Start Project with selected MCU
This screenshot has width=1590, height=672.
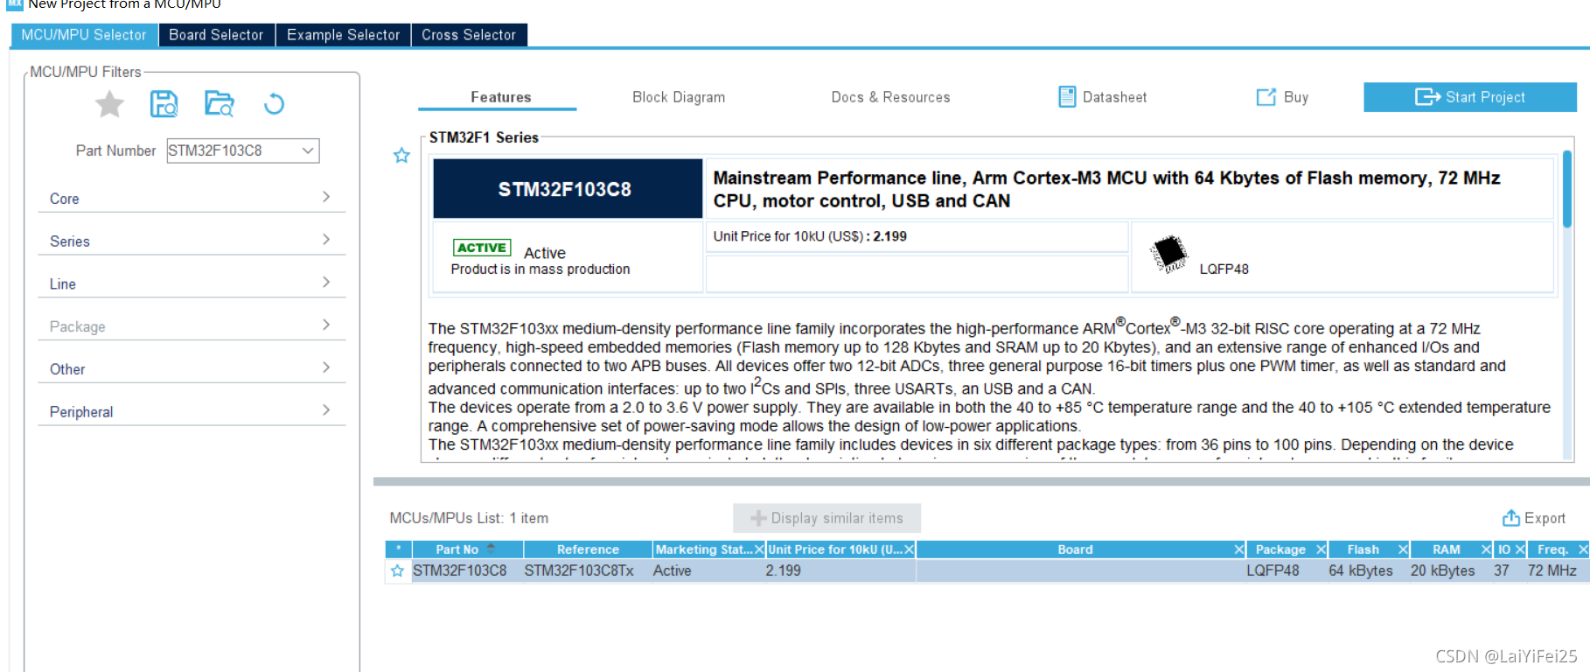pos(1469,97)
